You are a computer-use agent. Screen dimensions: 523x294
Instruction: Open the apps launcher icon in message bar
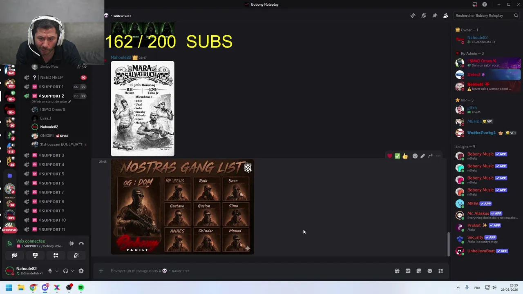[441, 271]
